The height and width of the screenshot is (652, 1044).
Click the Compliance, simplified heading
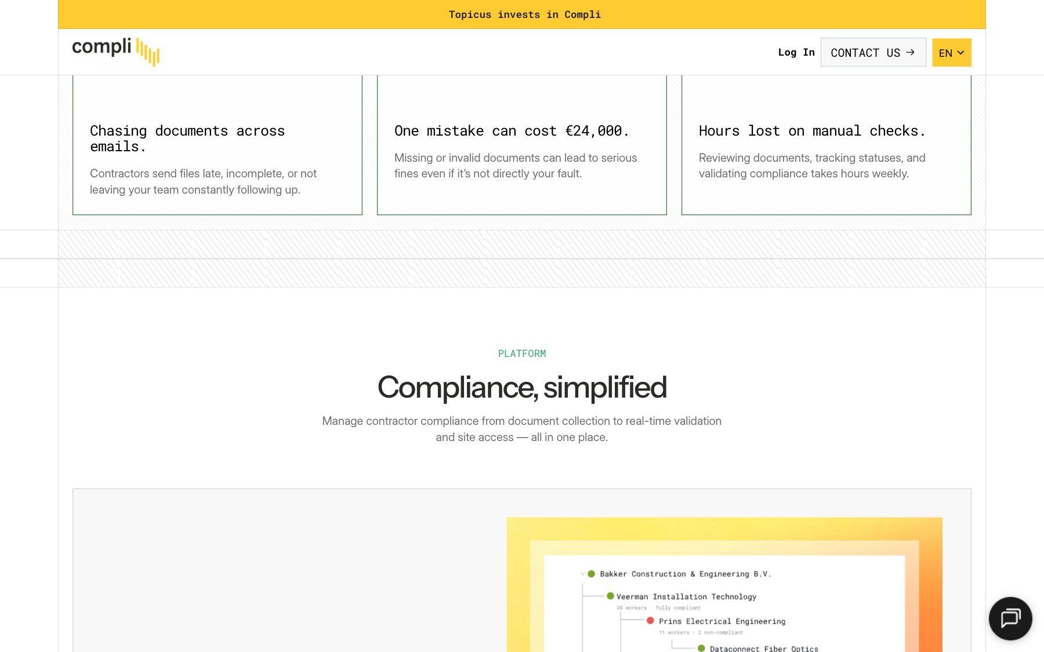(522, 387)
